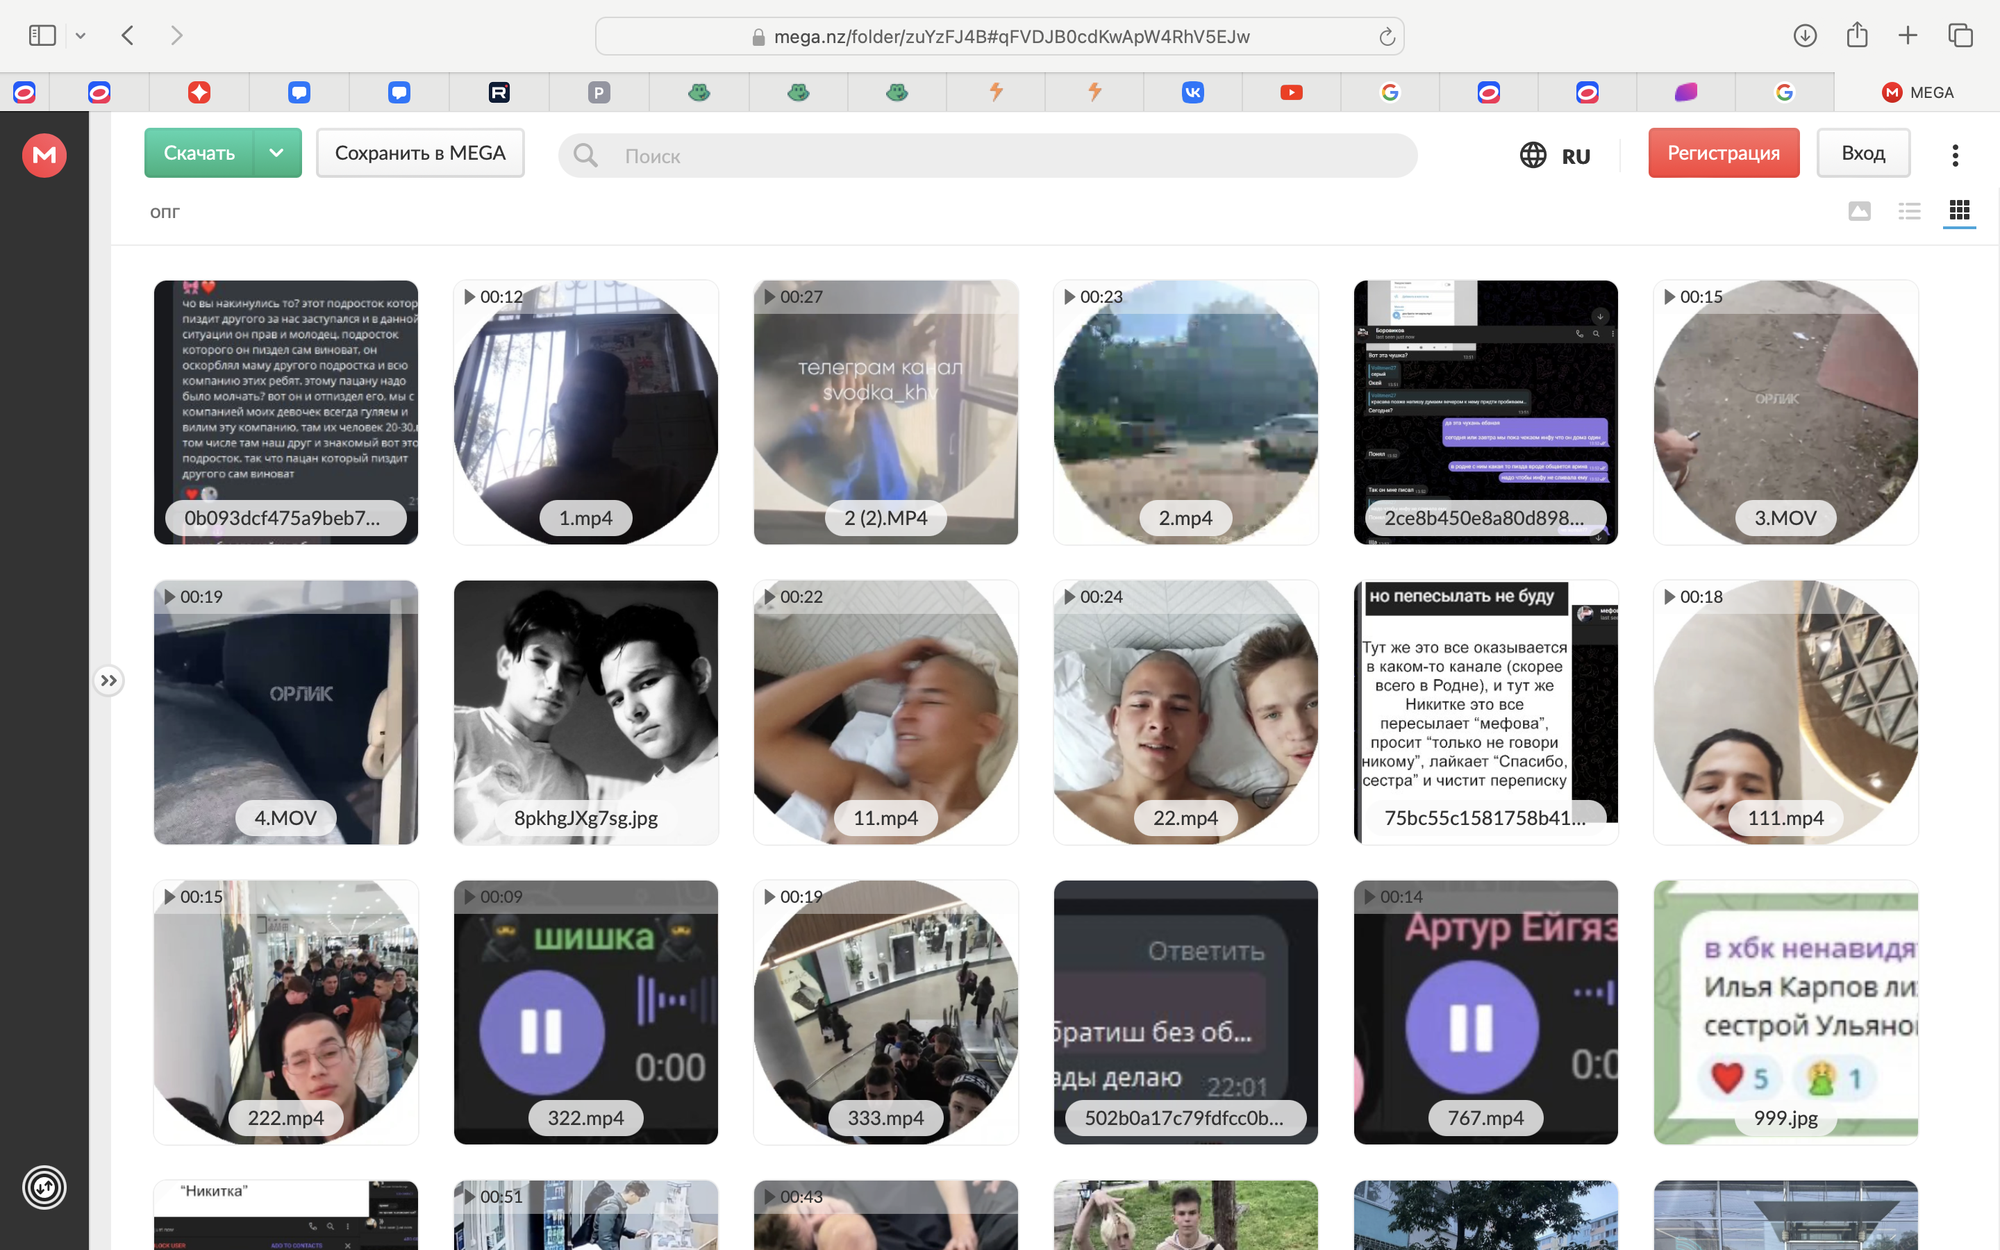Reload the page with the refresh icon

pos(1387,36)
